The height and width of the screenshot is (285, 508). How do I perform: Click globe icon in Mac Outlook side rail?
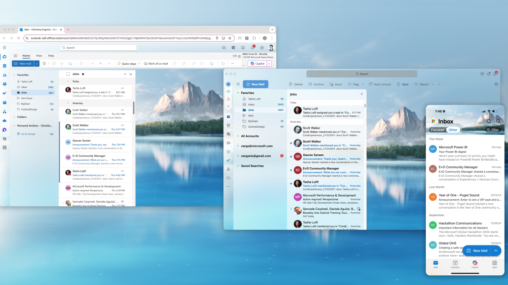(228, 84)
